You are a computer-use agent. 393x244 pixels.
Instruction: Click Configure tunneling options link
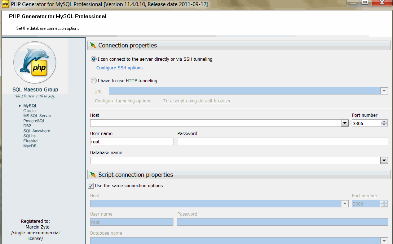(x=123, y=101)
